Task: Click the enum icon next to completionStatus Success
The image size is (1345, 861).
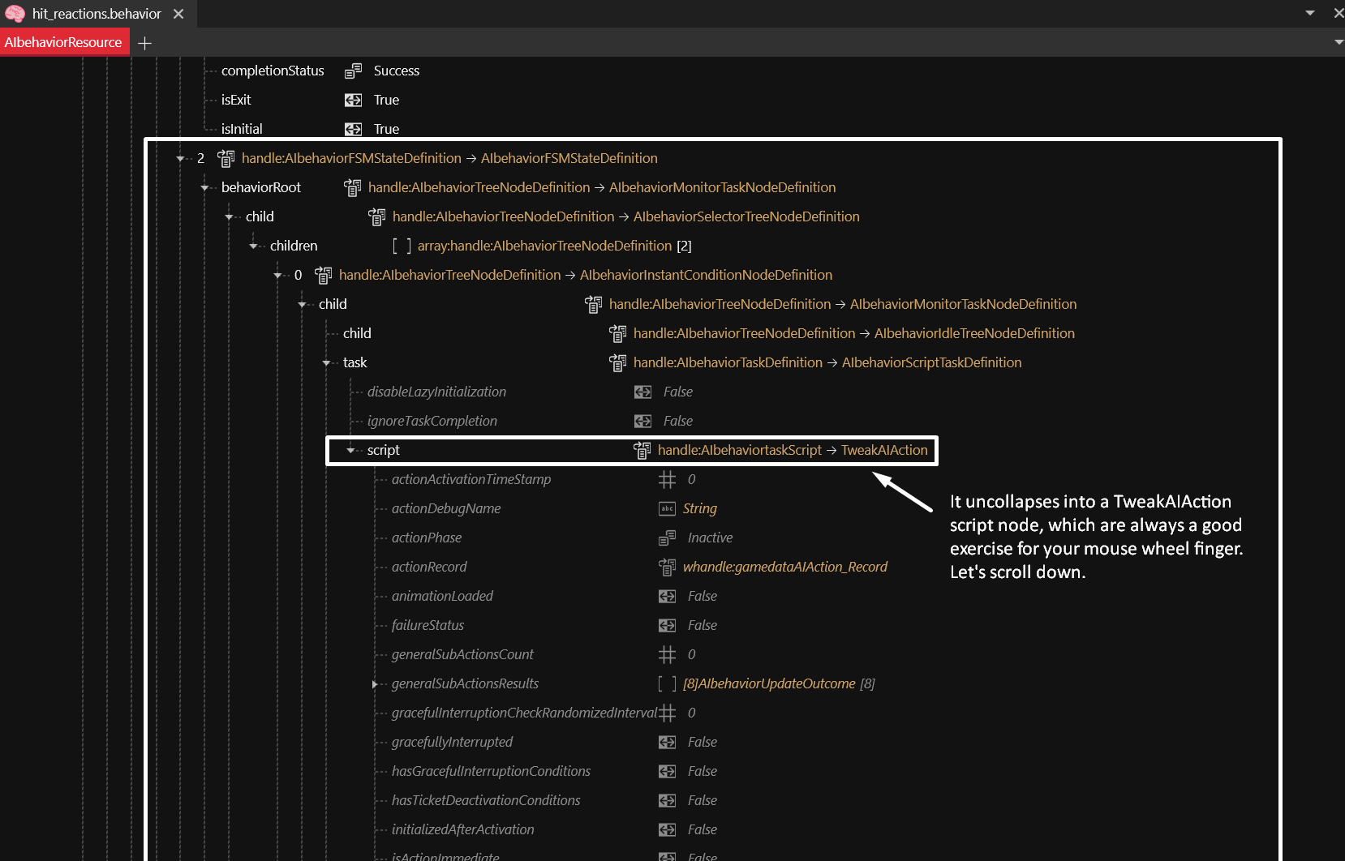Action: tap(353, 71)
